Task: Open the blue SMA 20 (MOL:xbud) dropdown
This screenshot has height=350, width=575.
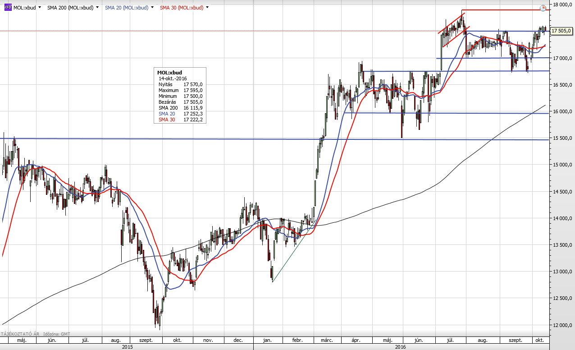Action: [x=153, y=8]
